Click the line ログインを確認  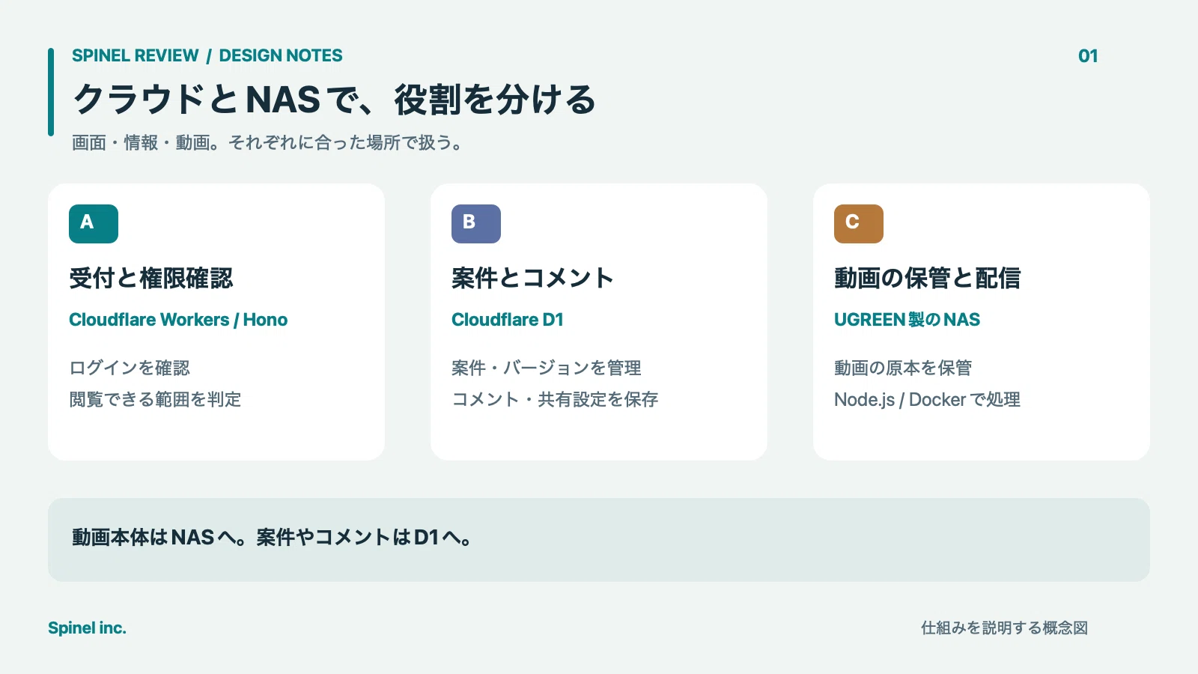click(130, 368)
